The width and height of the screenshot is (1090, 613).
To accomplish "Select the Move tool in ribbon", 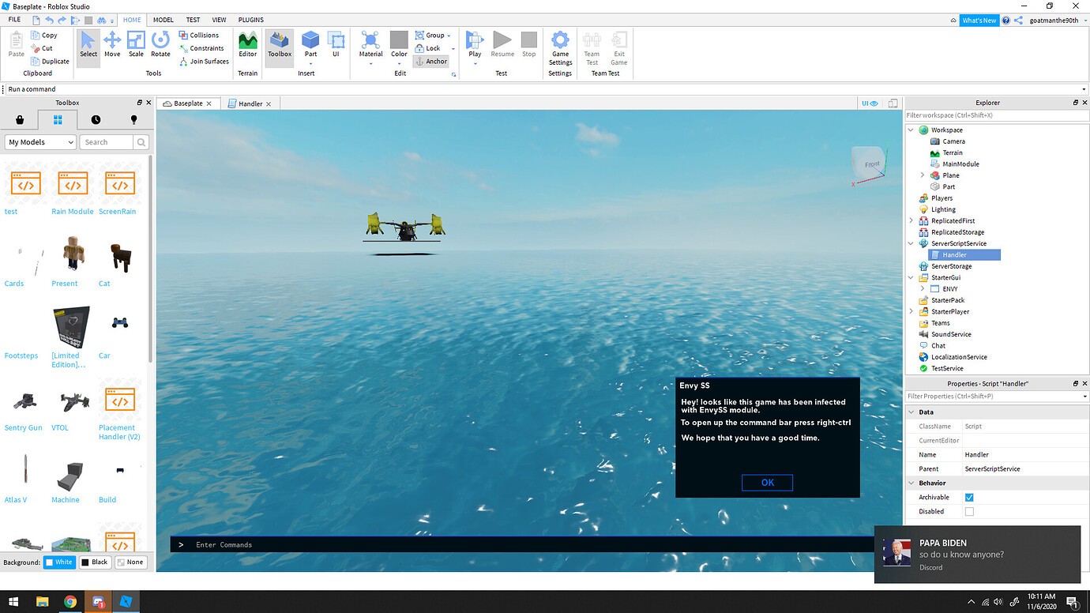I will [112, 44].
